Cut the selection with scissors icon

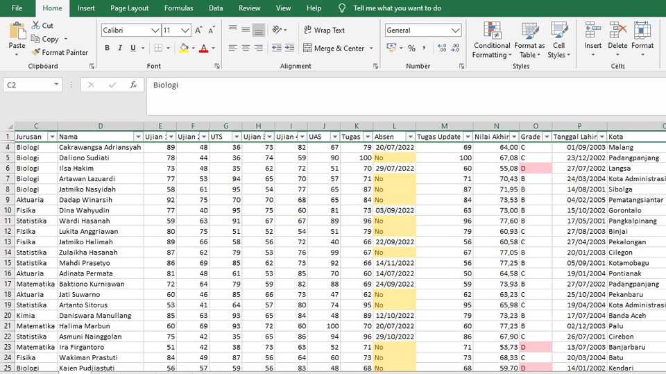click(x=35, y=26)
